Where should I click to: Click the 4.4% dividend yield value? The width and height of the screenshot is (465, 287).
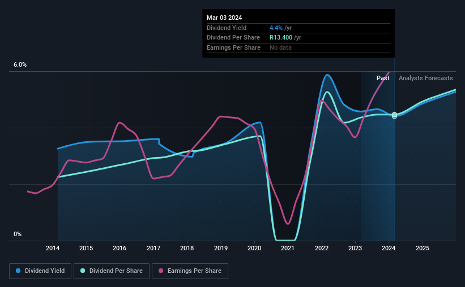click(276, 28)
